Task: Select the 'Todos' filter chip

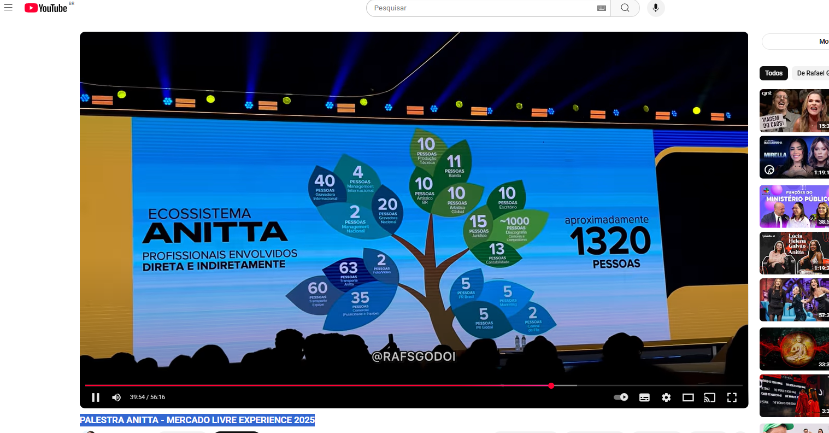Action: point(773,73)
